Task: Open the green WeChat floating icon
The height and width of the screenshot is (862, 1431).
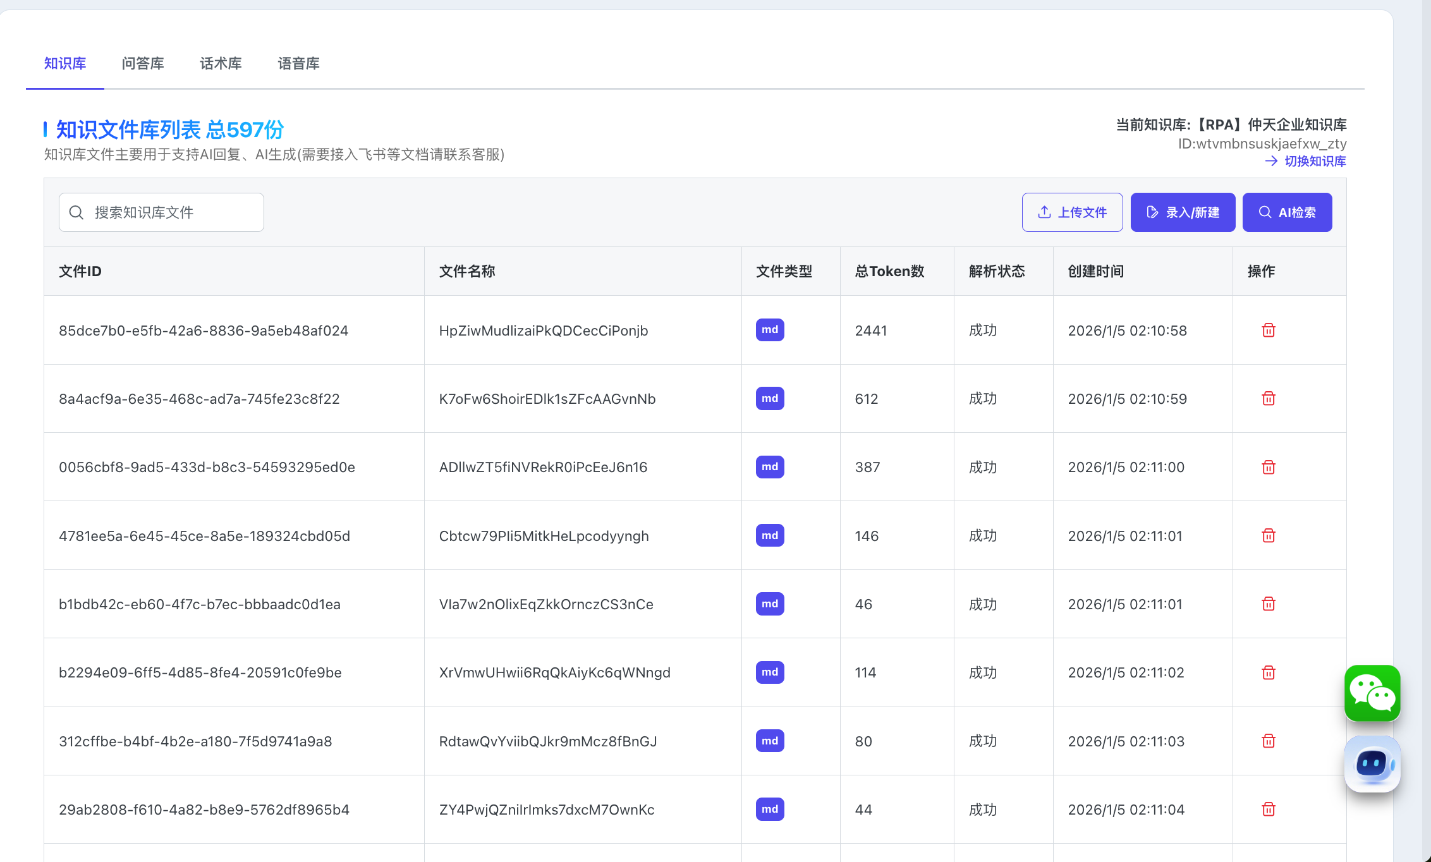Action: pyautogui.click(x=1372, y=693)
